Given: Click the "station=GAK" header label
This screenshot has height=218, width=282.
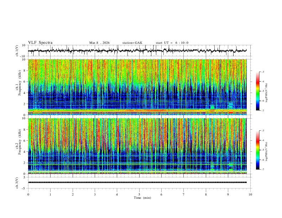Looking at the screenshot, I should coord(132,43).
